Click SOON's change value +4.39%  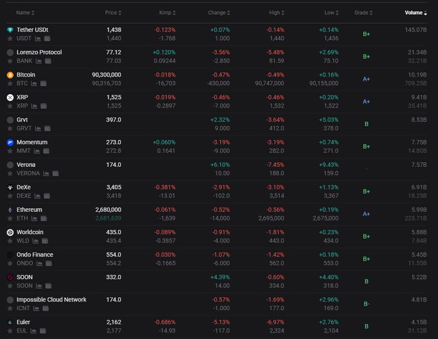220,277
